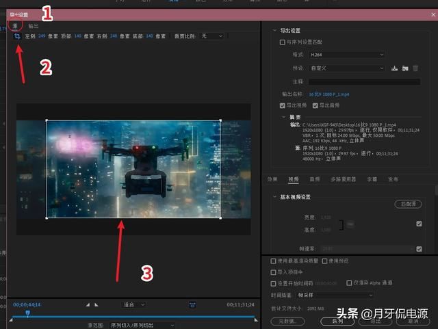Viewport: 438px width, 329px height.
Task: Open the 视频 tab
Action: (294, 179)
